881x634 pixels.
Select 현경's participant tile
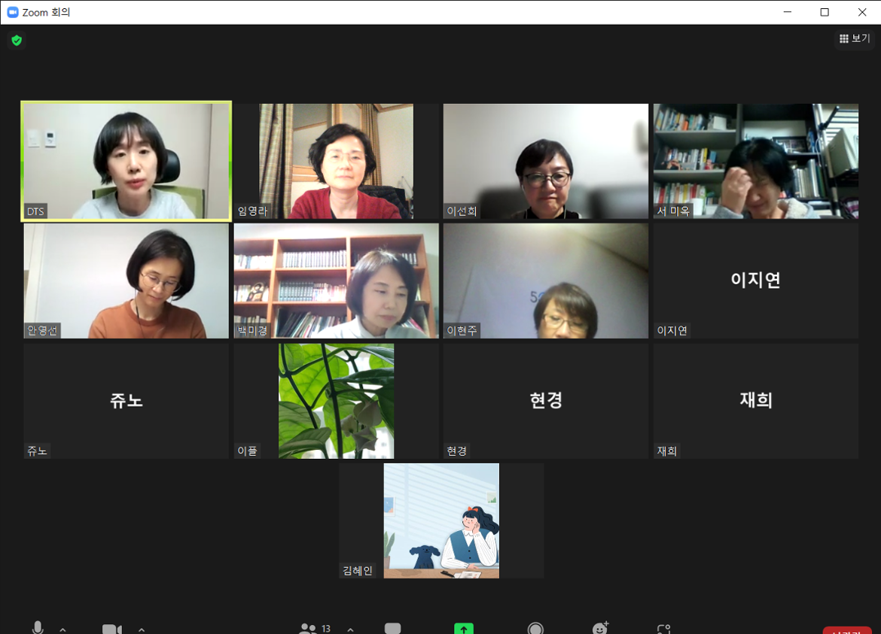tap(545, 401)
